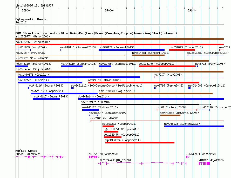Select the nsv948118 (Sudmant2013) label

click(78, 47)
